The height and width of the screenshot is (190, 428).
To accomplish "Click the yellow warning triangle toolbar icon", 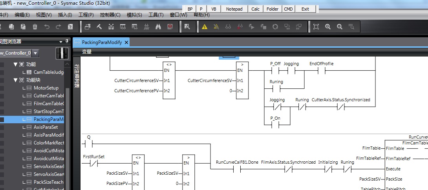I will (x=204, y=27).
